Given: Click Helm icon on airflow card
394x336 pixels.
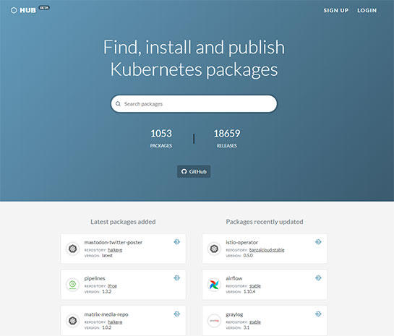Looking at the screenshot, I should pos(318,277).
